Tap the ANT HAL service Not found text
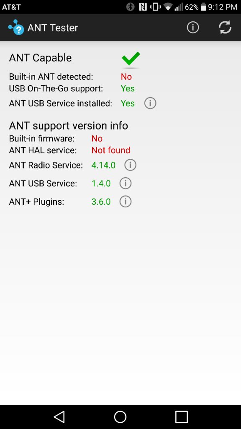 [110, 150]
